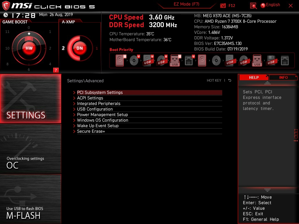Image resolution: width=299 pixels, height=224 pixels.
Task: Select the UEFI CD/DVD boot device icon
Action: coord(134,60)
